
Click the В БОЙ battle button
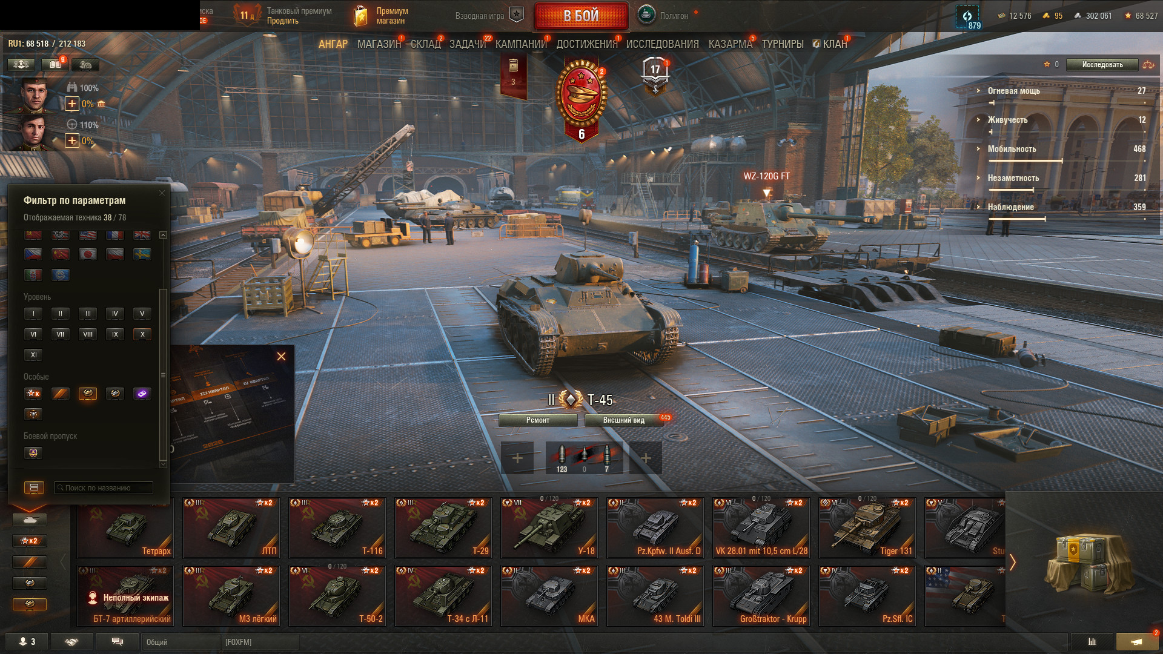click(581, 16)
